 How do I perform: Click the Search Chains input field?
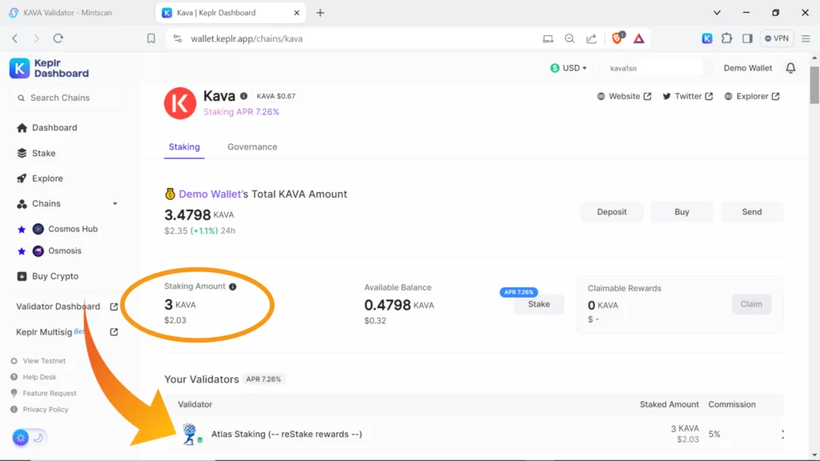68,98
